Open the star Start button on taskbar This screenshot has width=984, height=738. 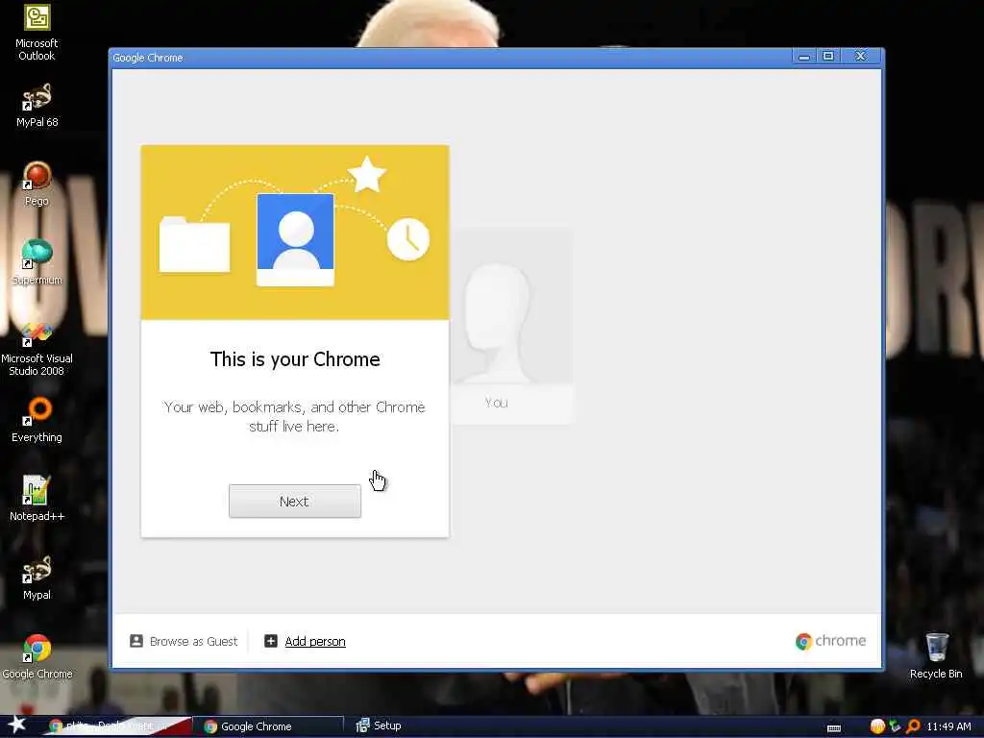pos(17,726)
